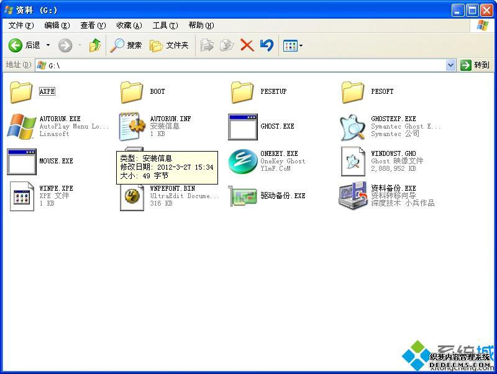The width and height of the screenshot is (497, 374).
Task: Close the 资料 (G:) window
Action: pos(486,10)
